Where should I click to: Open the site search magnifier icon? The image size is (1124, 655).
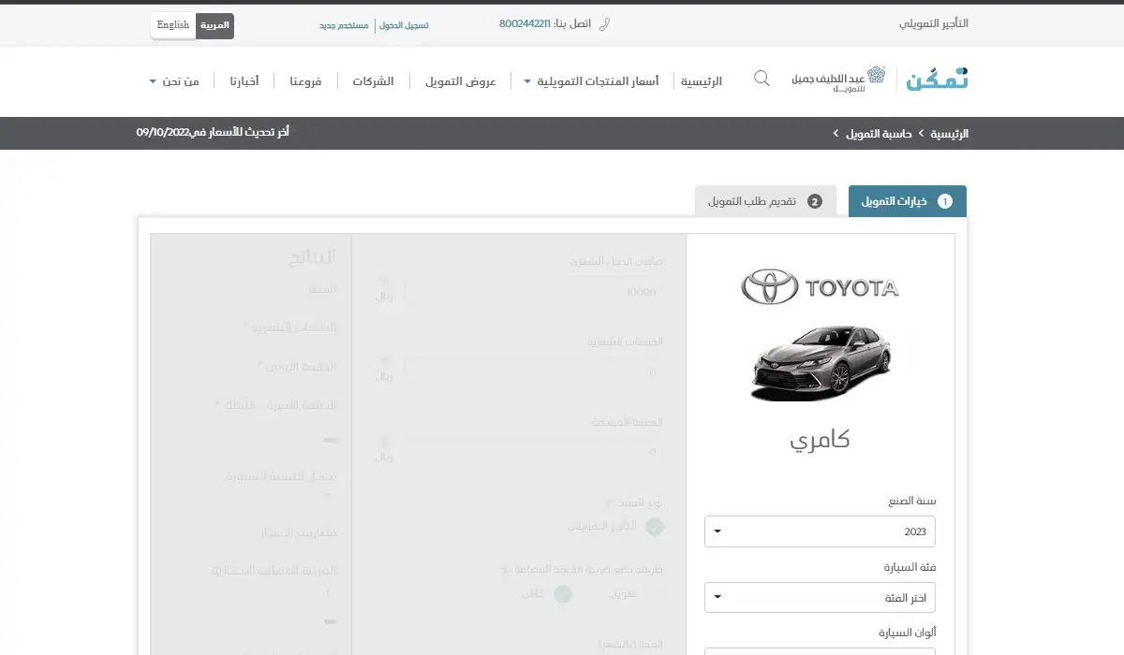click(x=762, y=79)
